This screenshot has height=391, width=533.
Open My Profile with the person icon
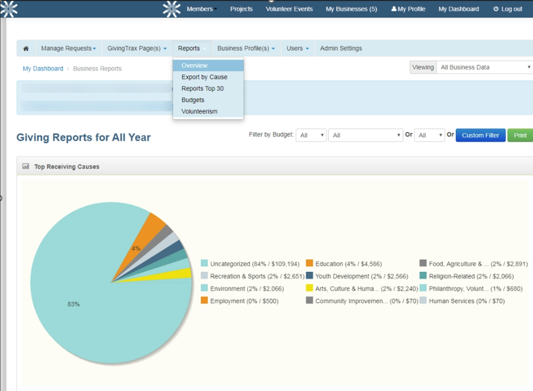pos(408,9)
